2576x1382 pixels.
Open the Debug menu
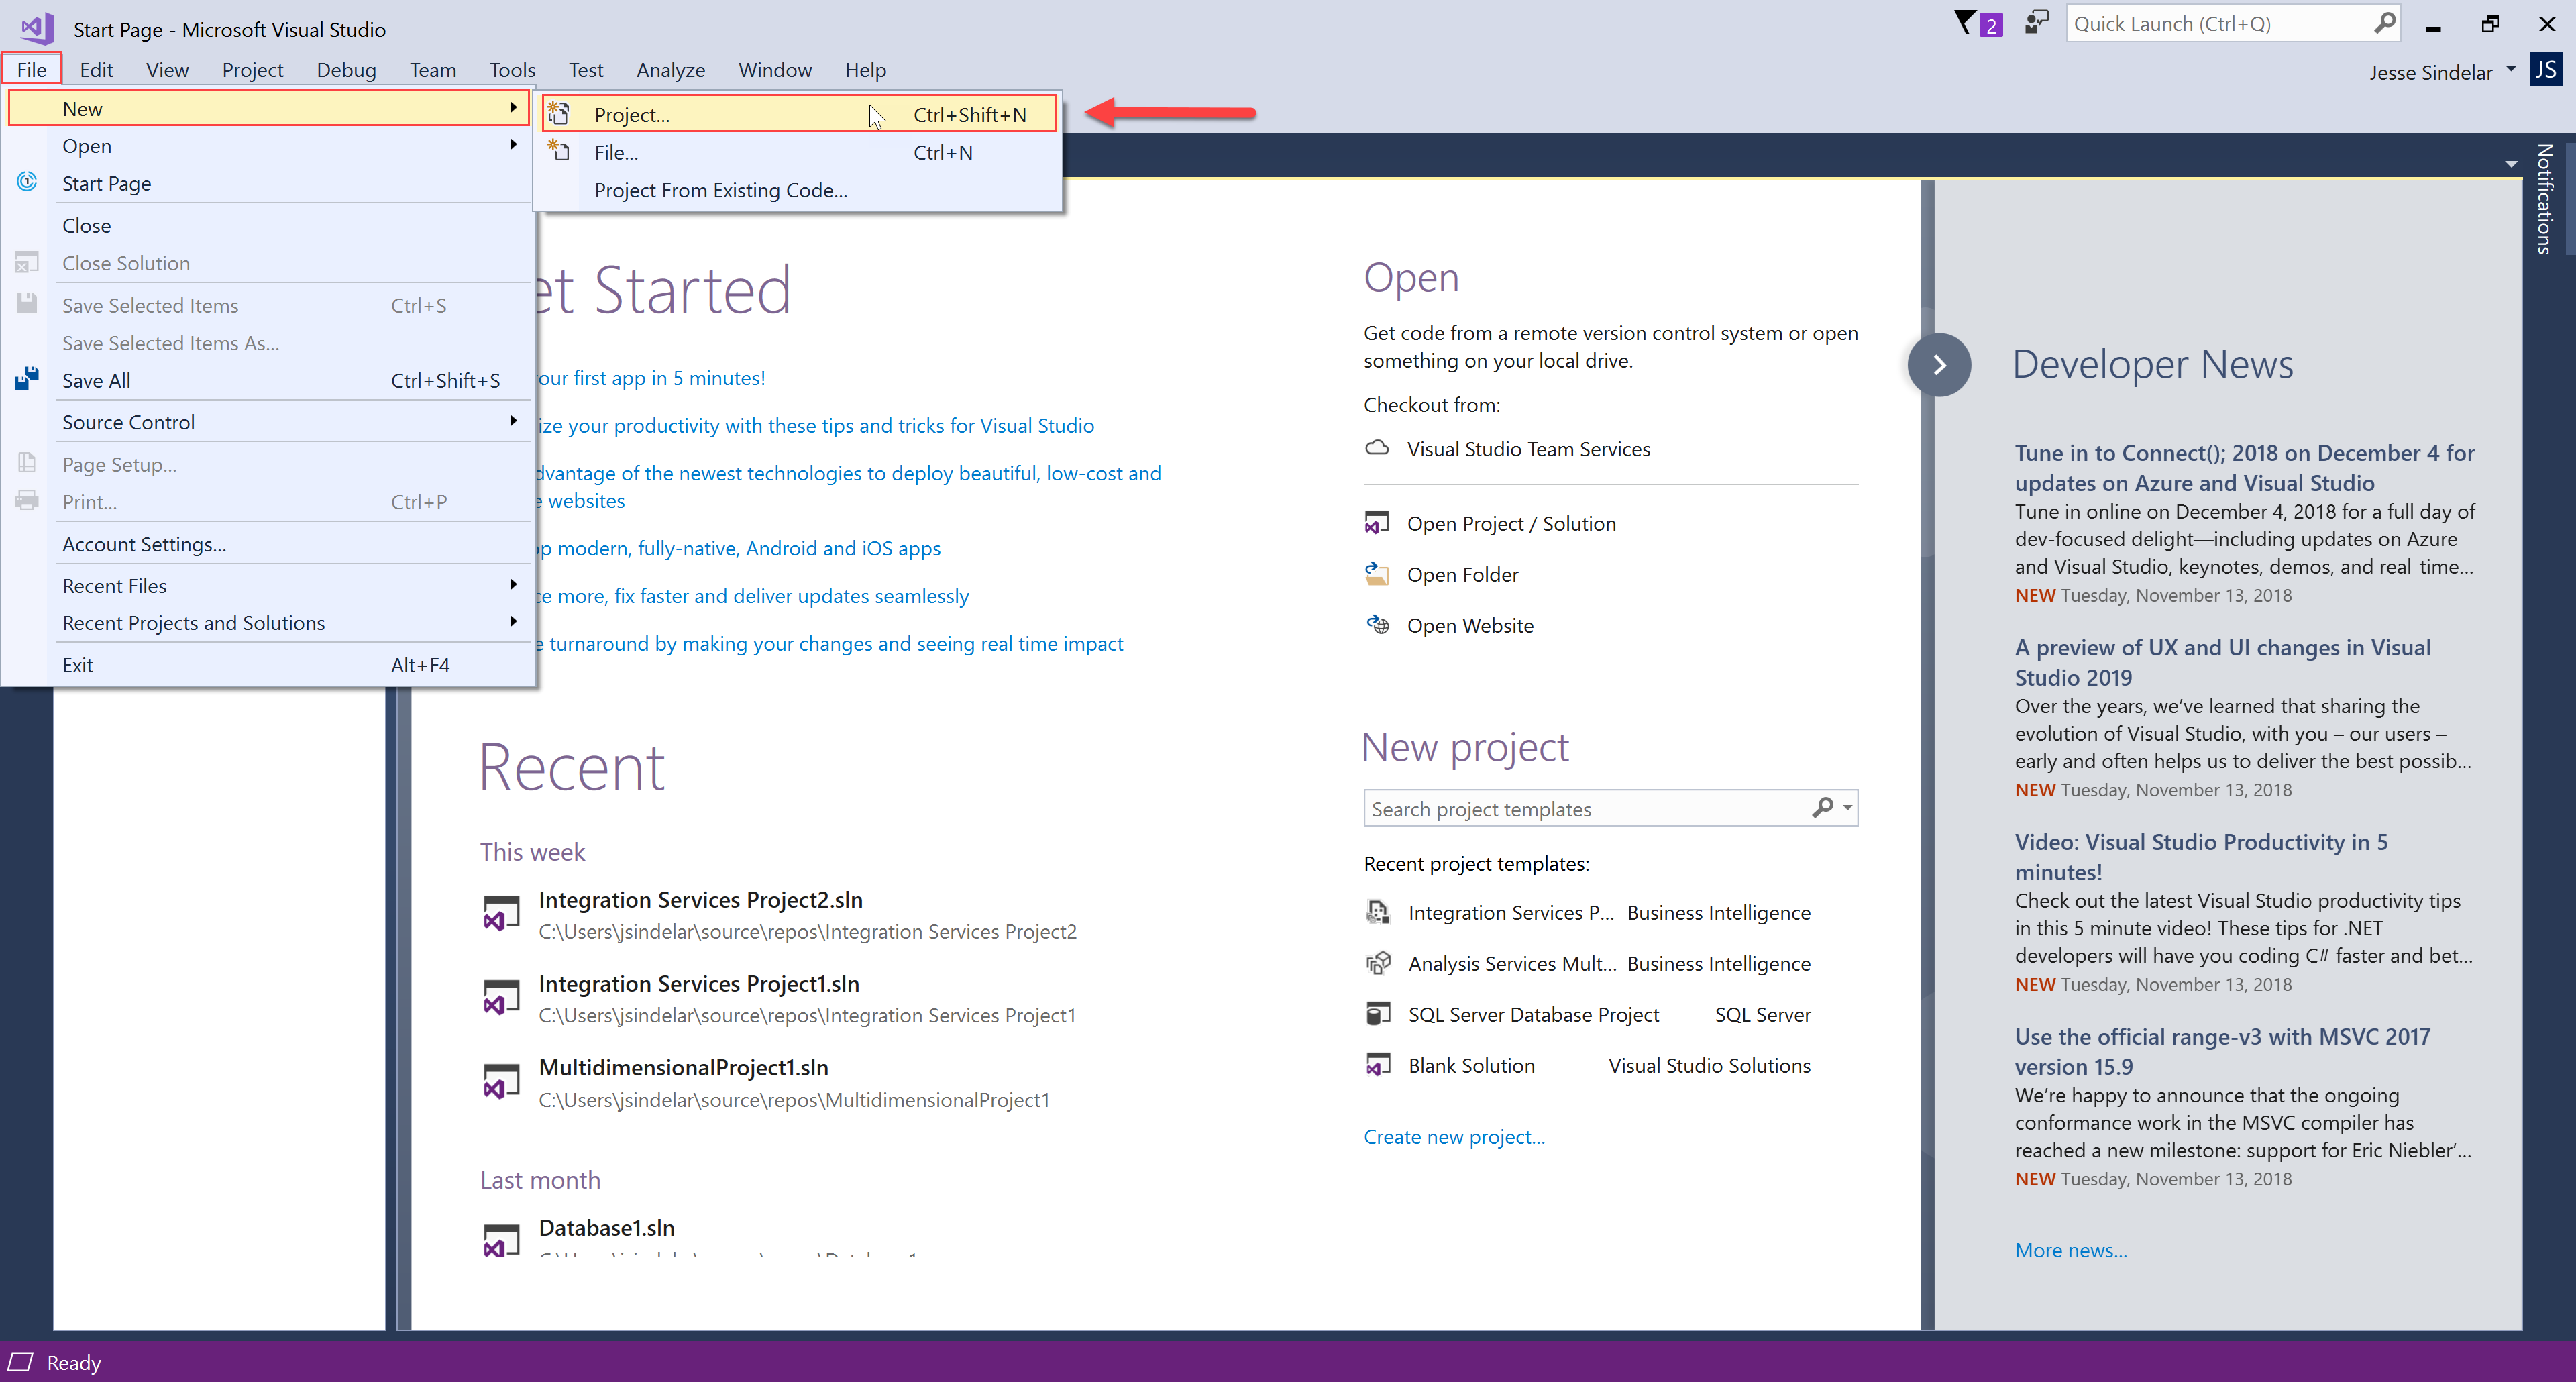point(346,69)
